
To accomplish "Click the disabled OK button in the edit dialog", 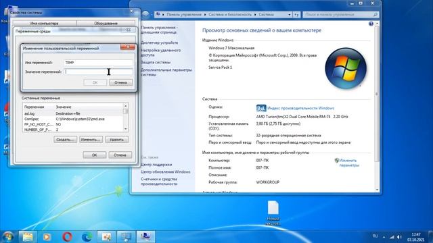I will (x=95, y=82).
